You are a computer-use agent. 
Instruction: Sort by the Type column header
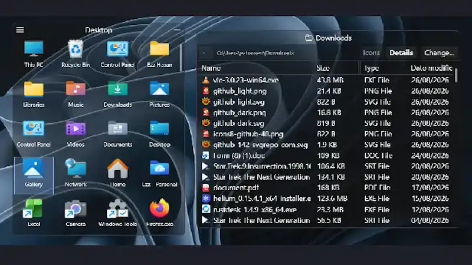click(x=372, y=68)
